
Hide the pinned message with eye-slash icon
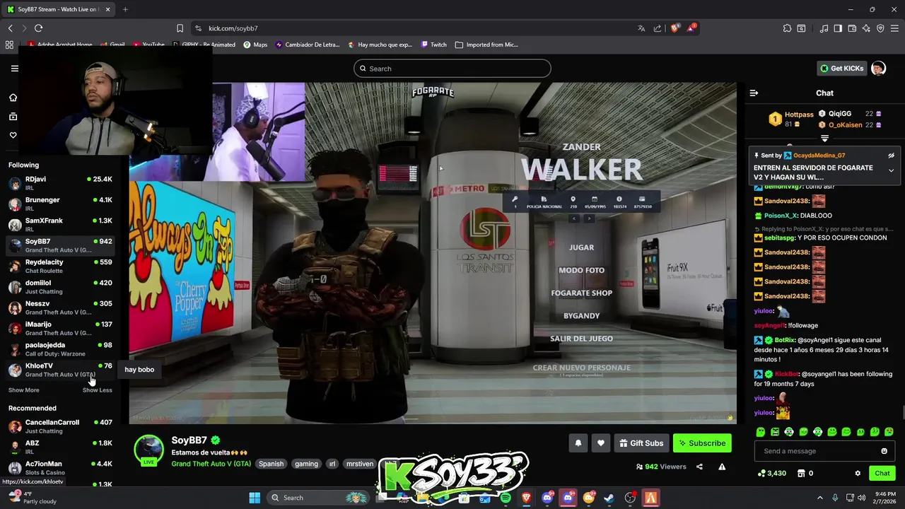tap(891, 156)
